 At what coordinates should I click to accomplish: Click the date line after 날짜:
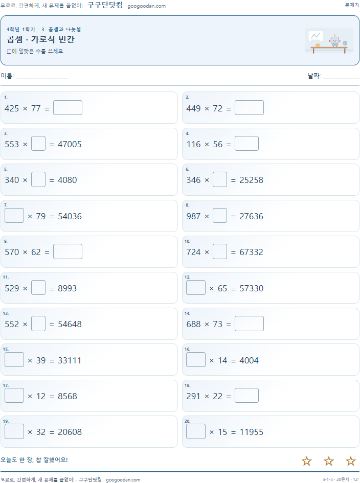pyautogui.click(x=341, y=76)
